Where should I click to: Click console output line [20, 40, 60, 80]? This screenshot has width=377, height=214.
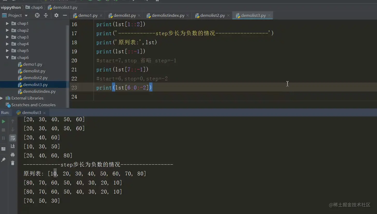point(48,156)
